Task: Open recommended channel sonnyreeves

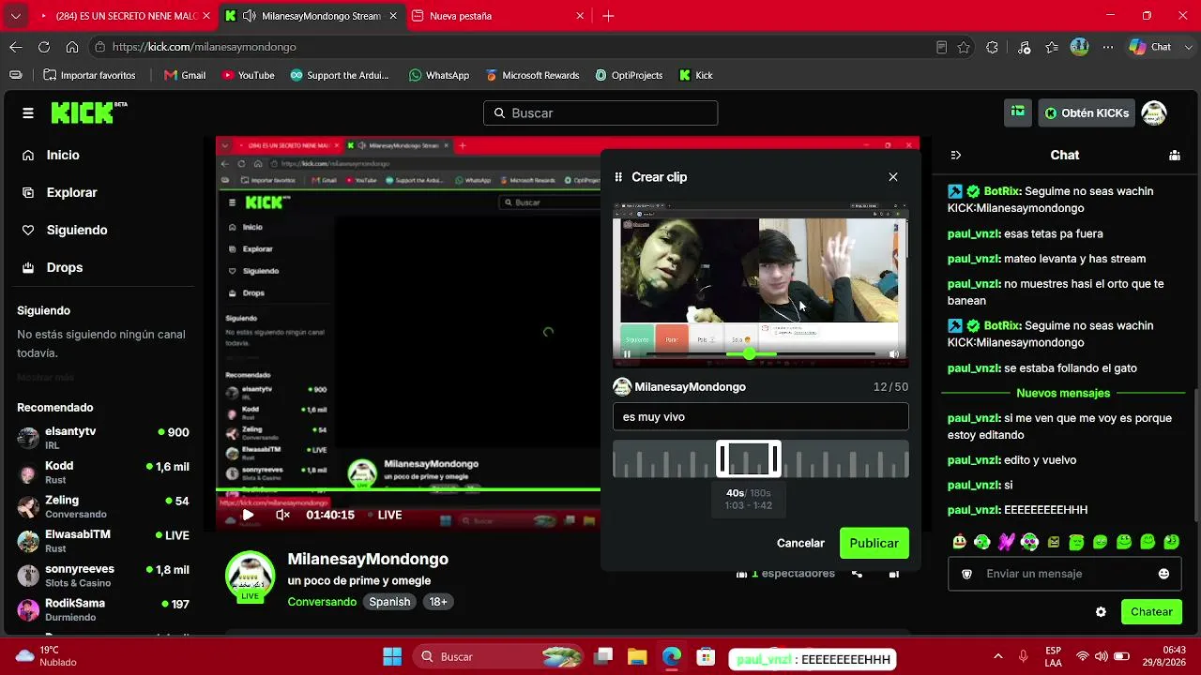Action: tap(103, 577)
